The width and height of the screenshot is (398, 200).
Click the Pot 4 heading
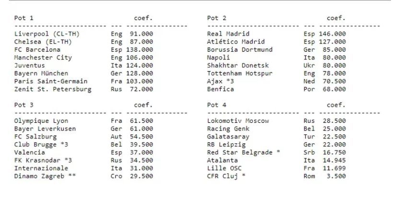point(216,105)
